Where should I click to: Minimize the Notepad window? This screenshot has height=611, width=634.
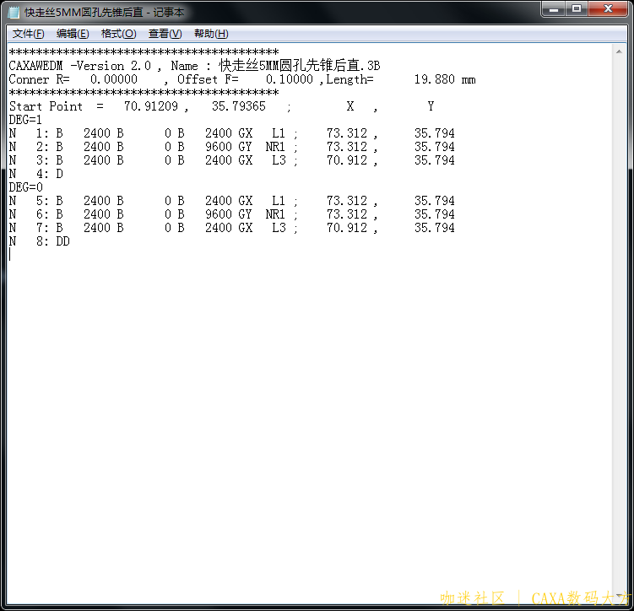[x=553, y=9]
